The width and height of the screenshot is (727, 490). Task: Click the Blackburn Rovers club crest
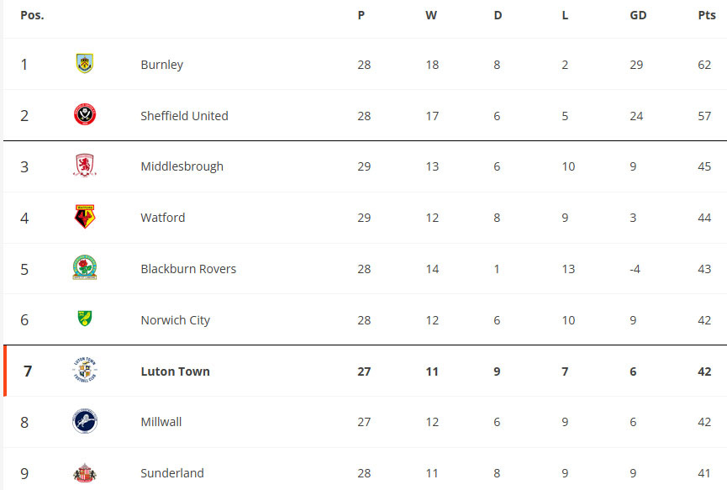(85, 267)
